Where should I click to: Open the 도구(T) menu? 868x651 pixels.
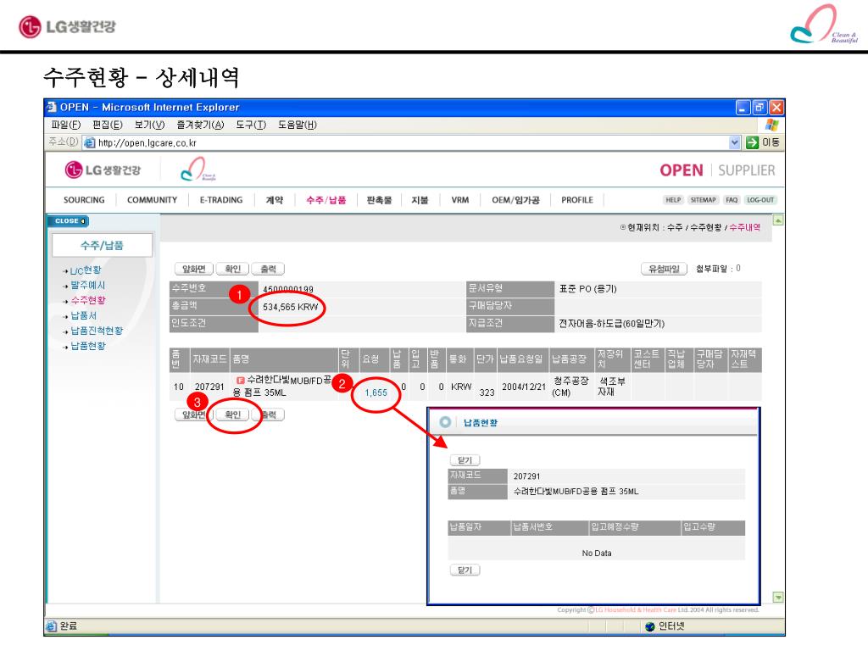[251, 125]
